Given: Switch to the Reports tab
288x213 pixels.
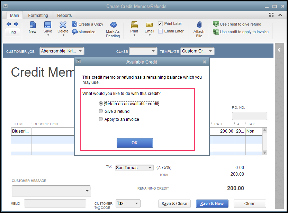Looking at the screenshot, I should pos(64,16).
